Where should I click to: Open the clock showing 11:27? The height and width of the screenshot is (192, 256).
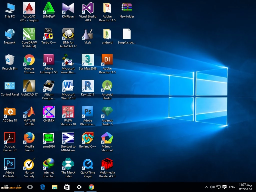[245, 187]
